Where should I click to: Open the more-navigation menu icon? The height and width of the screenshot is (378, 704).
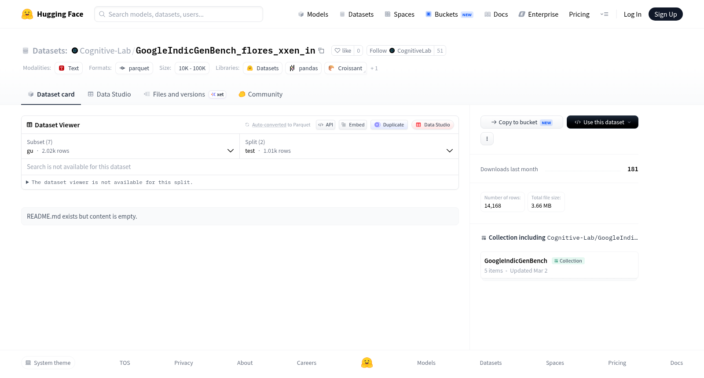[x=604, y=14]
